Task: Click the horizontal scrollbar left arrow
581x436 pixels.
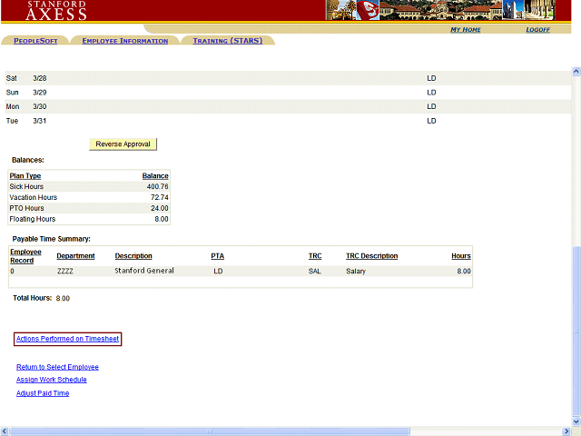Action: pyautogui.click(x=5, y=430)
